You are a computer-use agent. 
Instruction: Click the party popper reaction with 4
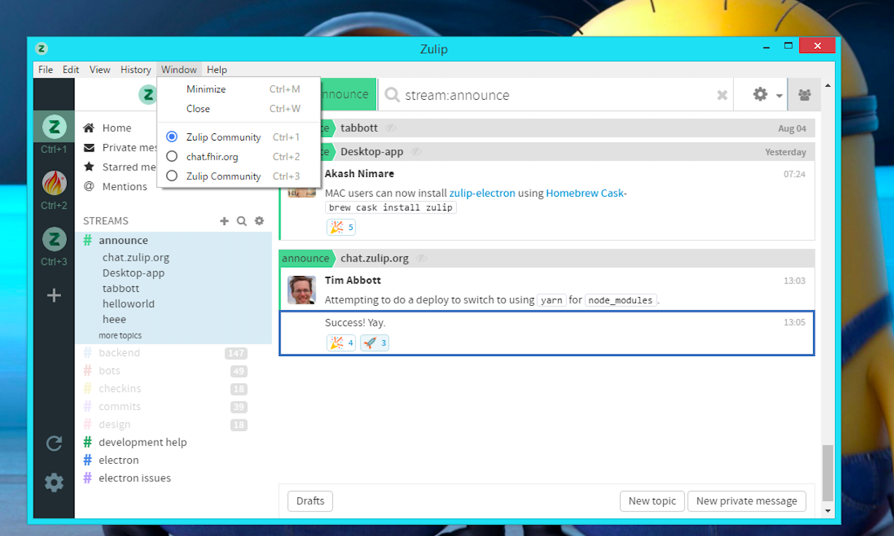click(341, 342)
